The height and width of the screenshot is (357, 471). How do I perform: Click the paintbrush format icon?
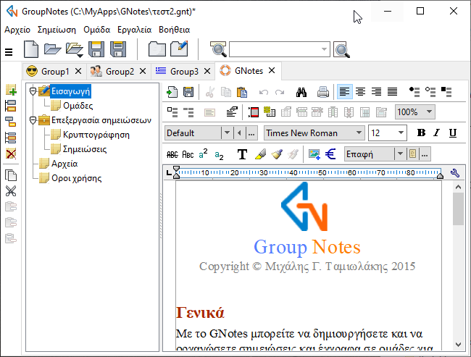[x=277, y=154]
